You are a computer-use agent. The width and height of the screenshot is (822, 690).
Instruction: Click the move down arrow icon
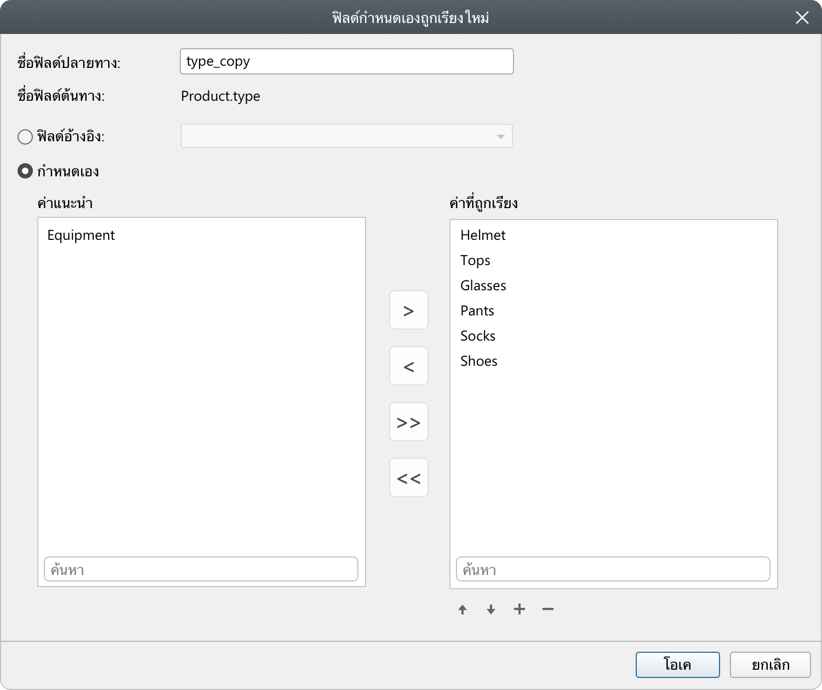[x=491, y=610]
